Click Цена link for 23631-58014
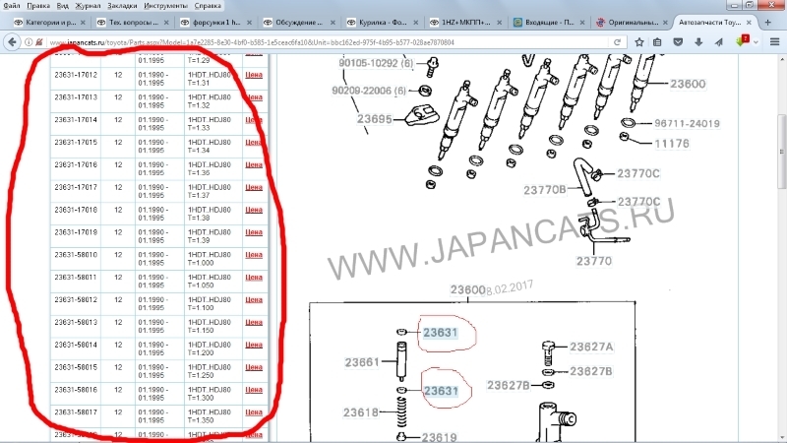 254,346
